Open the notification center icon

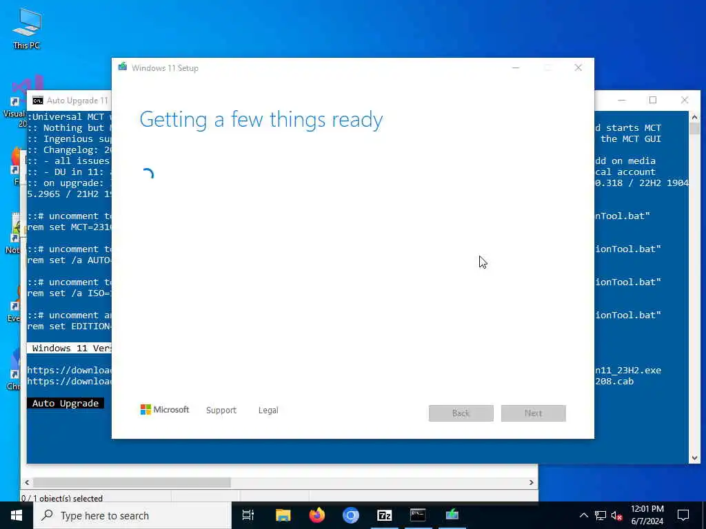[683, 515]
